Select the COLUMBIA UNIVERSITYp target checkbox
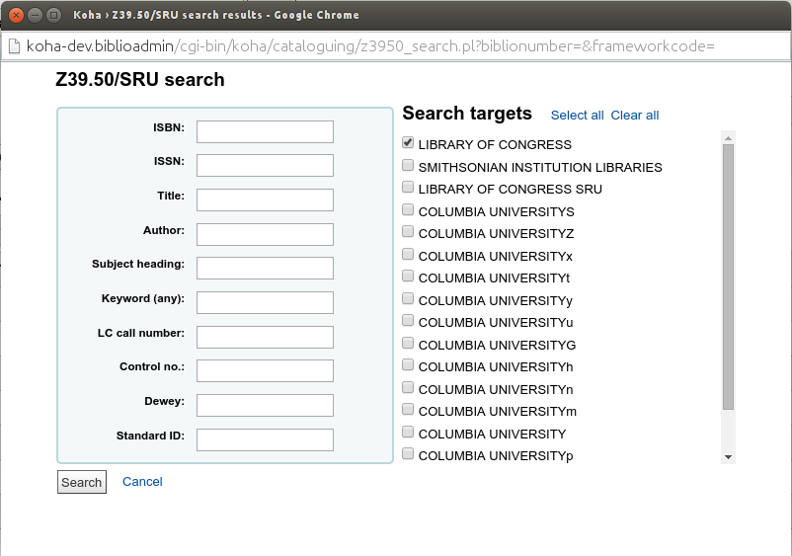Image resolution: width=792 pixels, height=556 pixels. tap(408, 455)
